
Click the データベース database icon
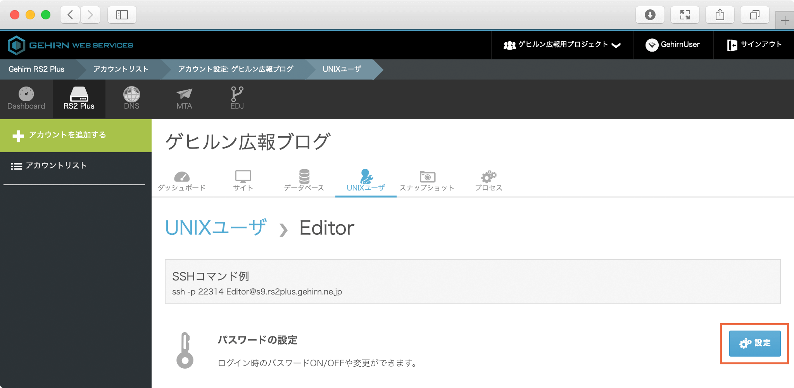click(304, 177)
